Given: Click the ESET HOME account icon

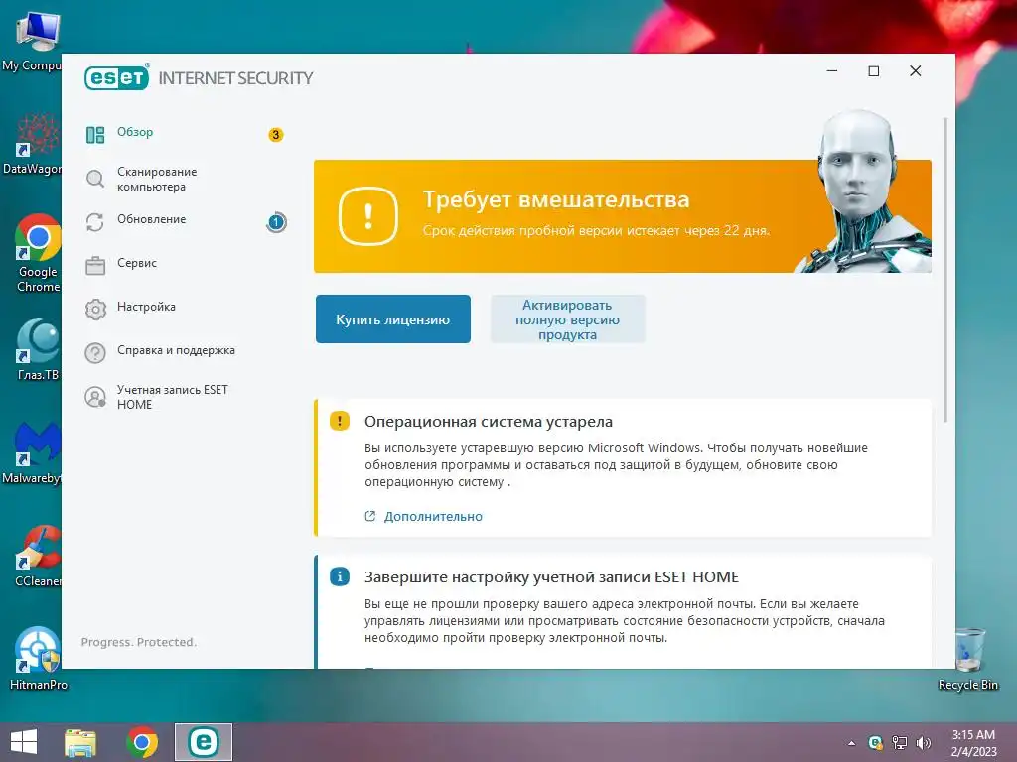Looking at the screenshot, I should (95, 397).
